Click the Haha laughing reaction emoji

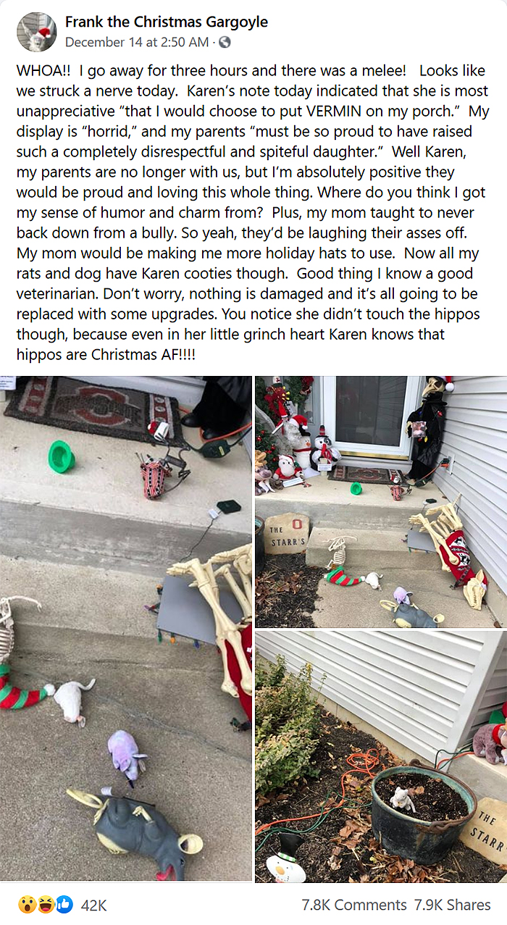[x=46, y=904]
